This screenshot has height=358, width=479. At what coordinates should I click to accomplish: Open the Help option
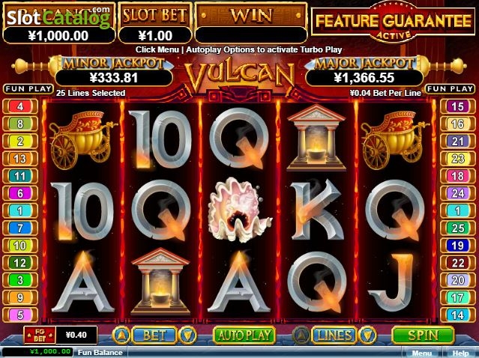click(x=461, y=353)
